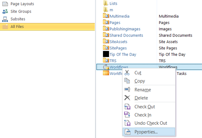The width and height of the screenshot is (202, 138).
Task: Open the PublishingImages library link
Action: click(x=125, y=29)
